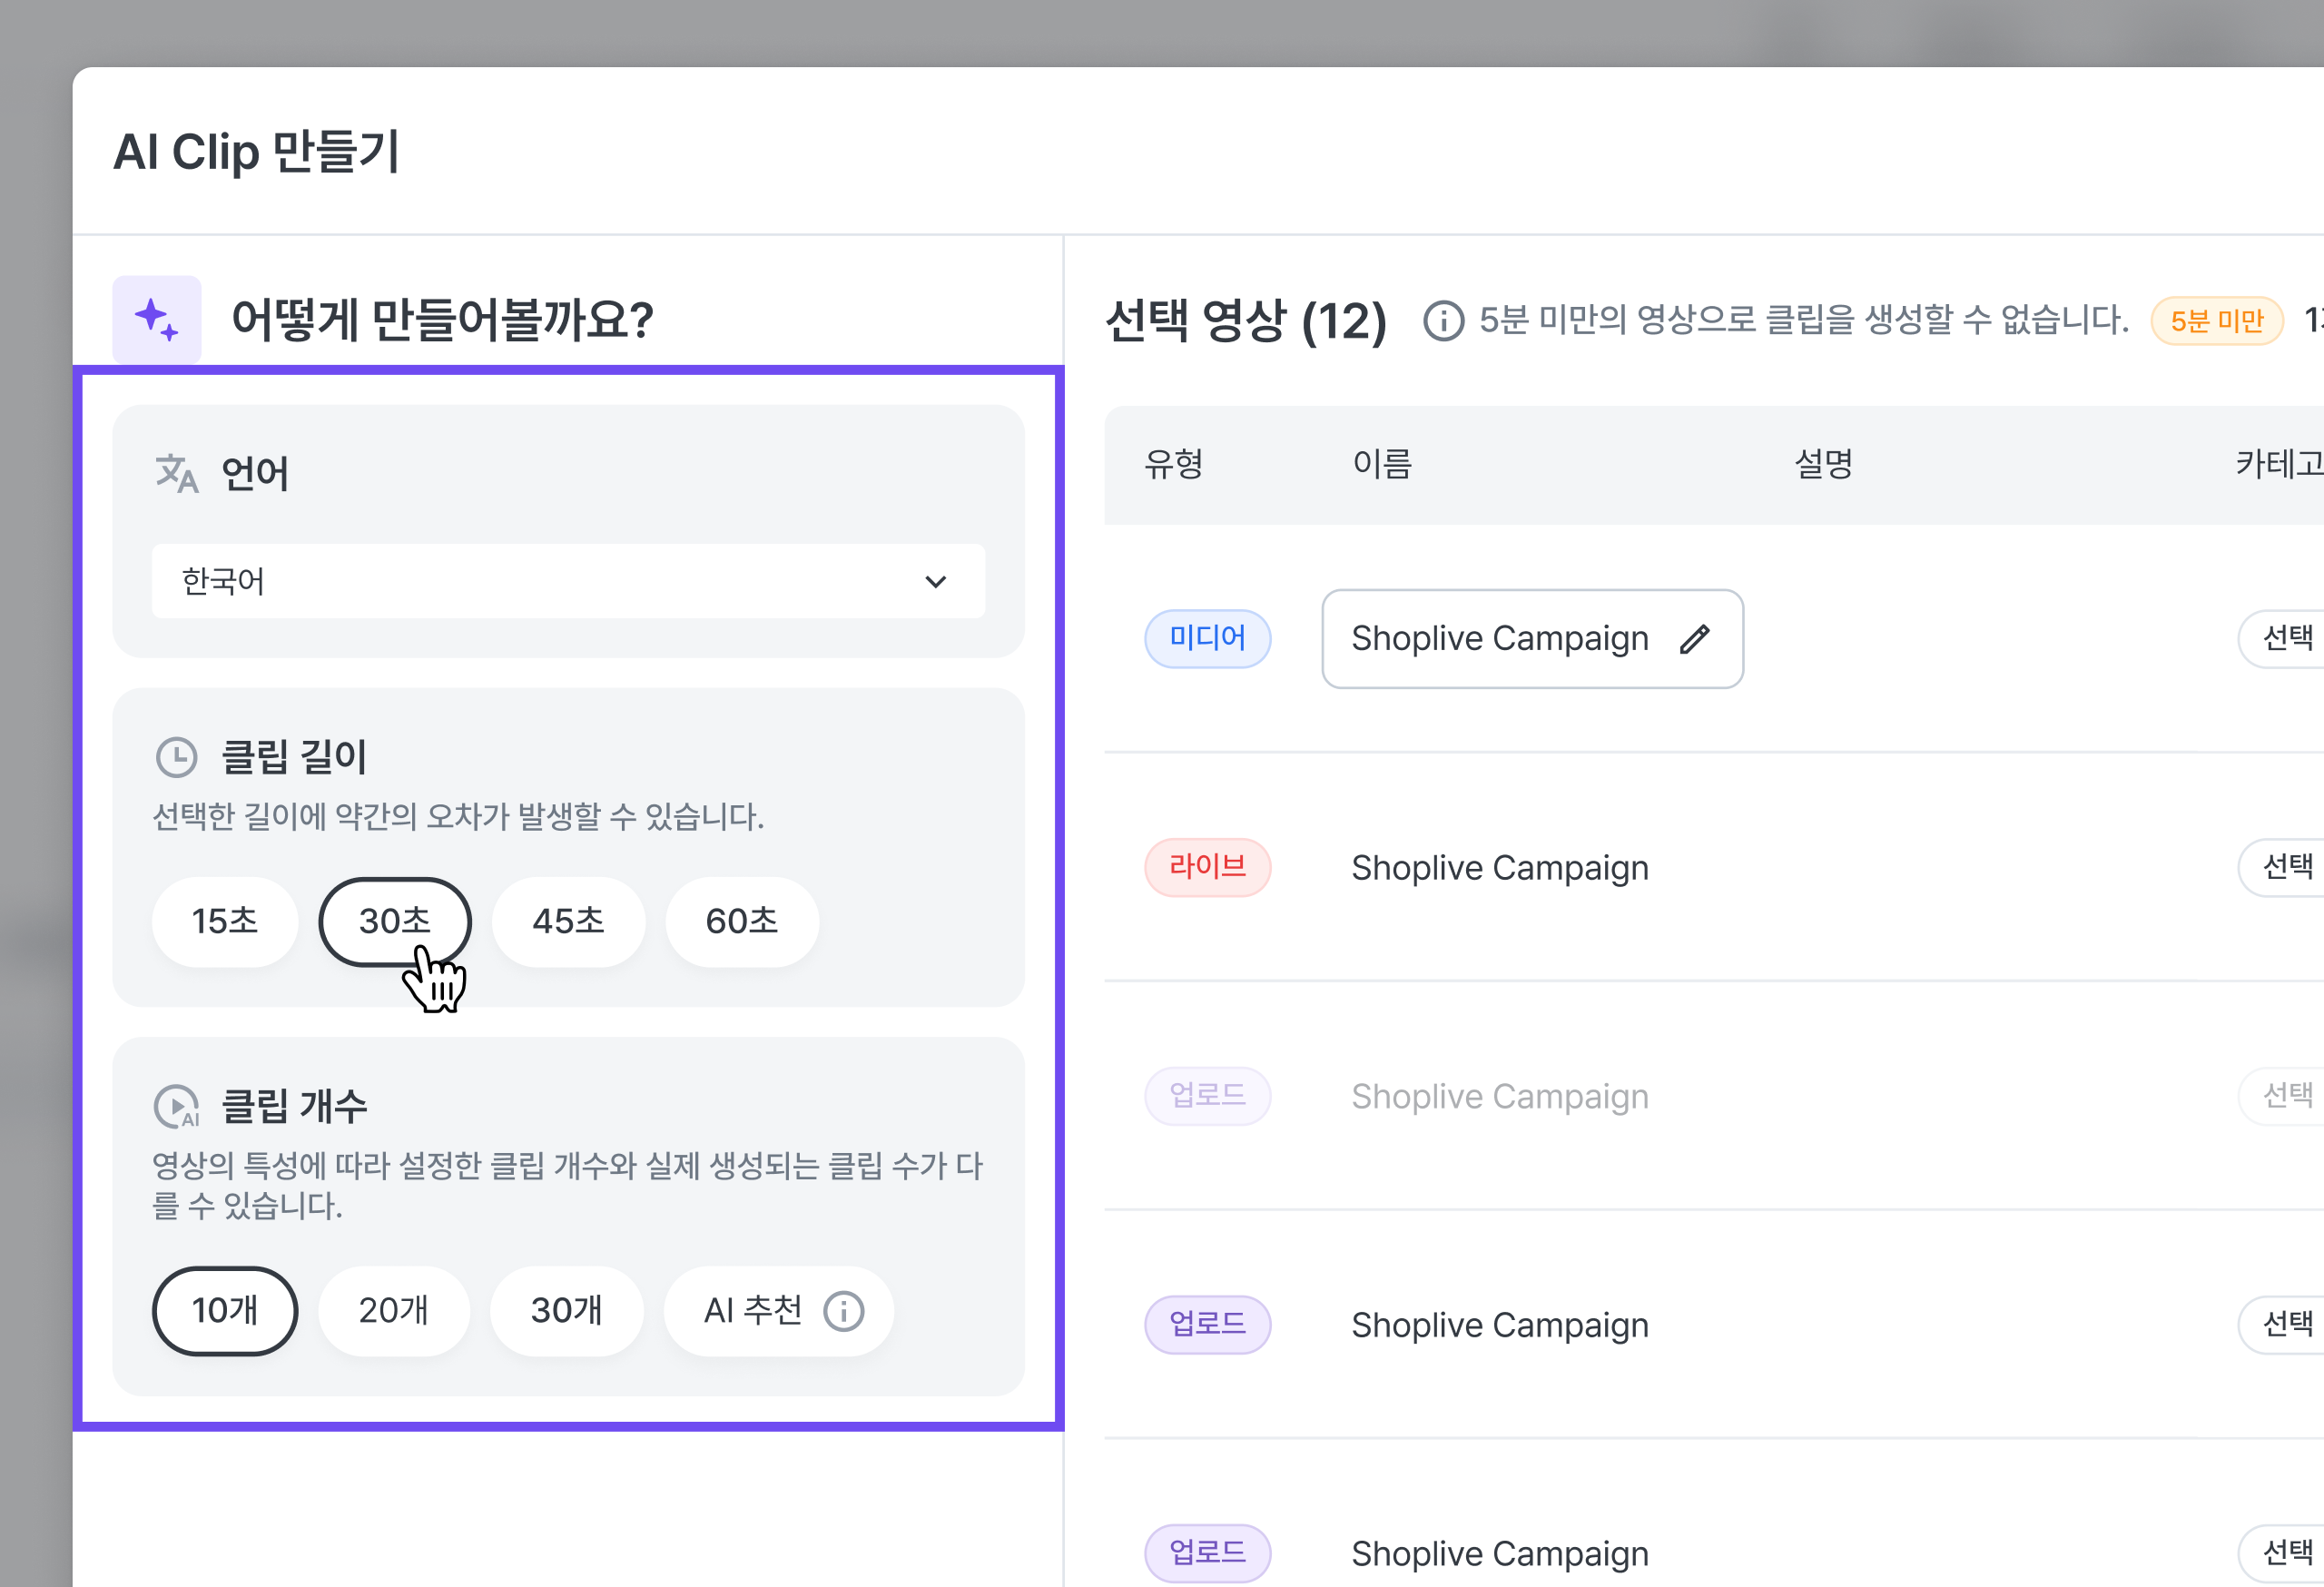Screen dimensions: 2324x1587
Task: Select the 30개 clip count
Action: (567, 1311)
